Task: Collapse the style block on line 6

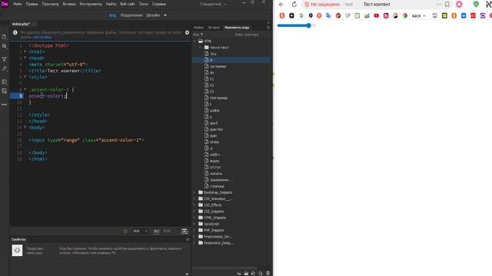Action: coord(25,77)
